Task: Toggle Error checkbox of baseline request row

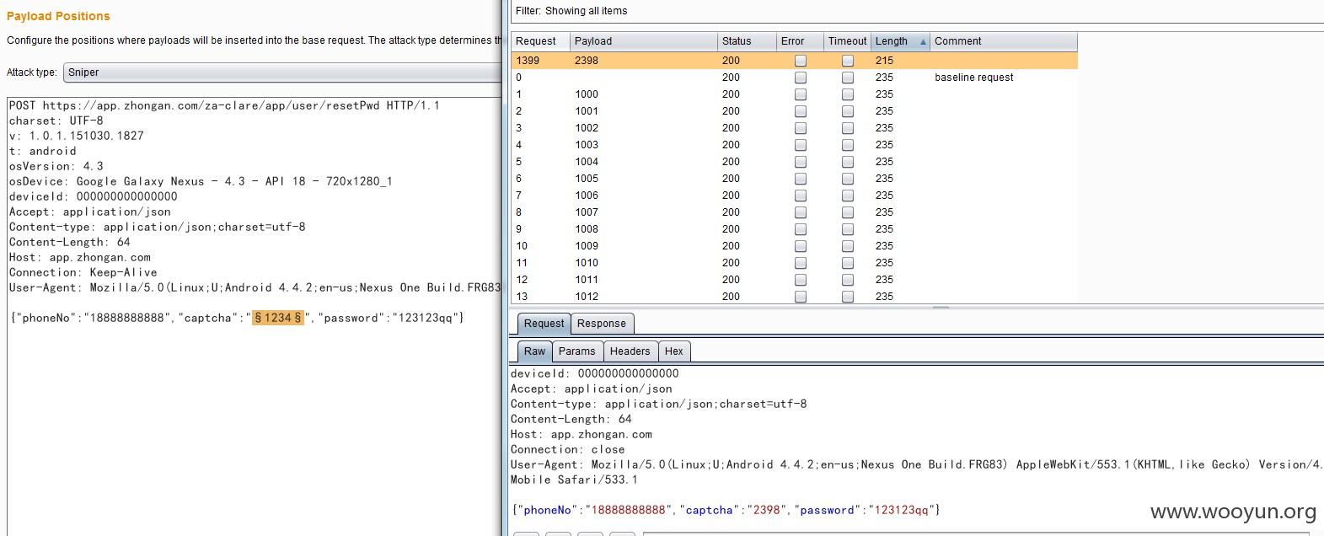Action: click(801, 78)
